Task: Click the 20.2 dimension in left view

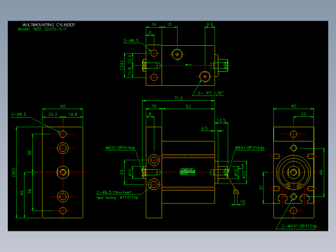Action: [x=53, y=114]
